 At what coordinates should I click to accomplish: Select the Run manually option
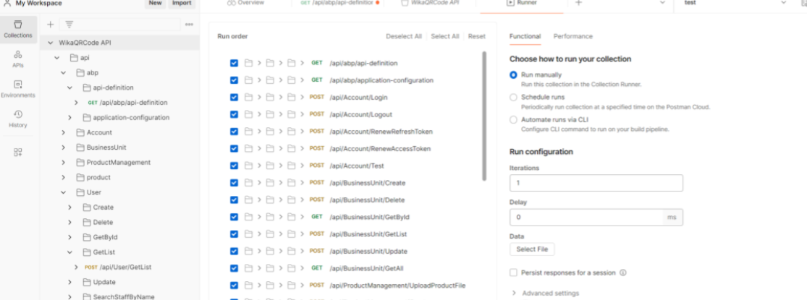tap(513, 74)
